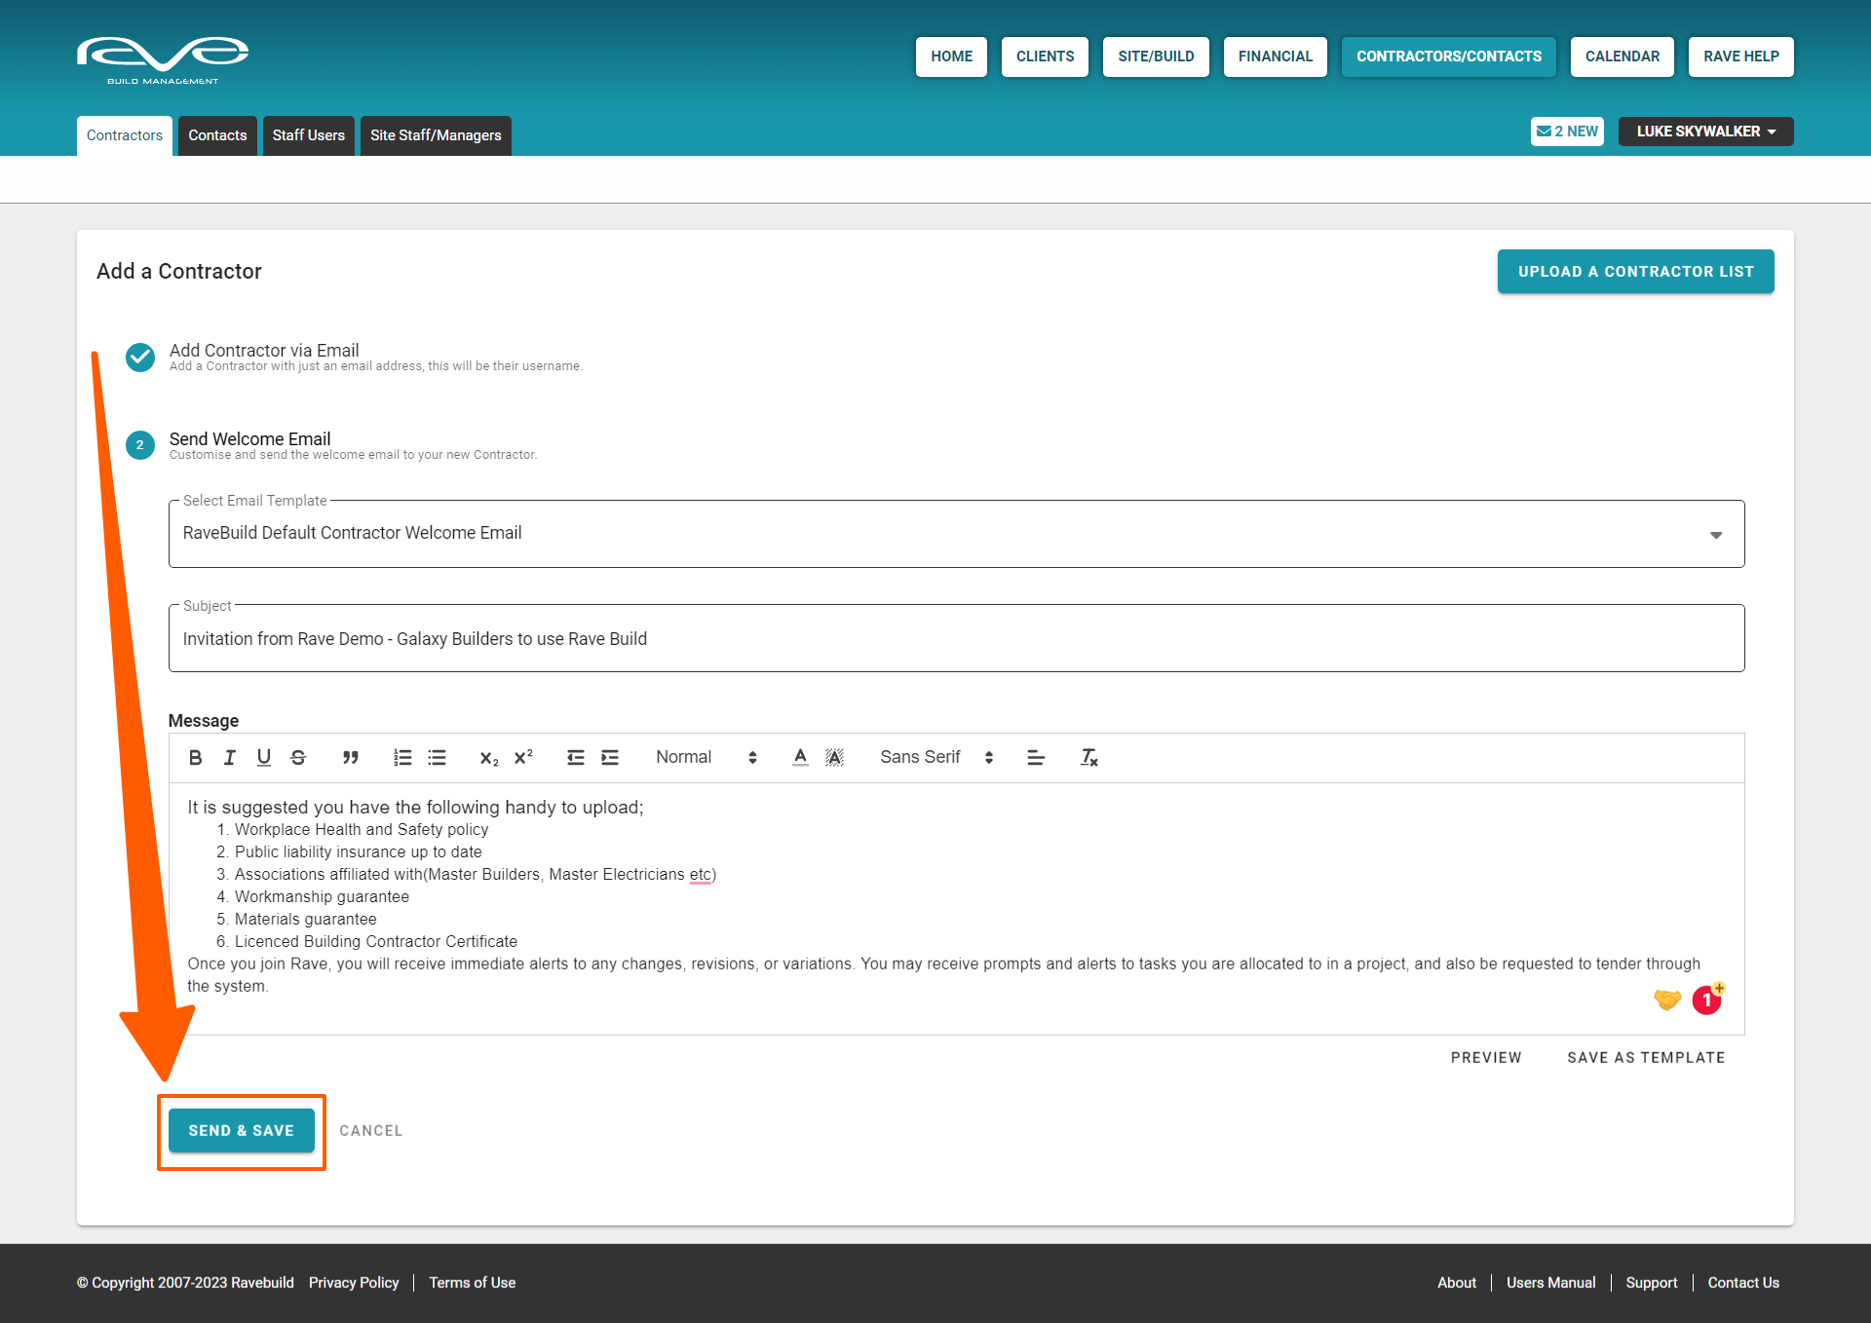Screen dimensions: 1871x1323
Task: Click the underline formatting icon
Action: click(264, 757)
